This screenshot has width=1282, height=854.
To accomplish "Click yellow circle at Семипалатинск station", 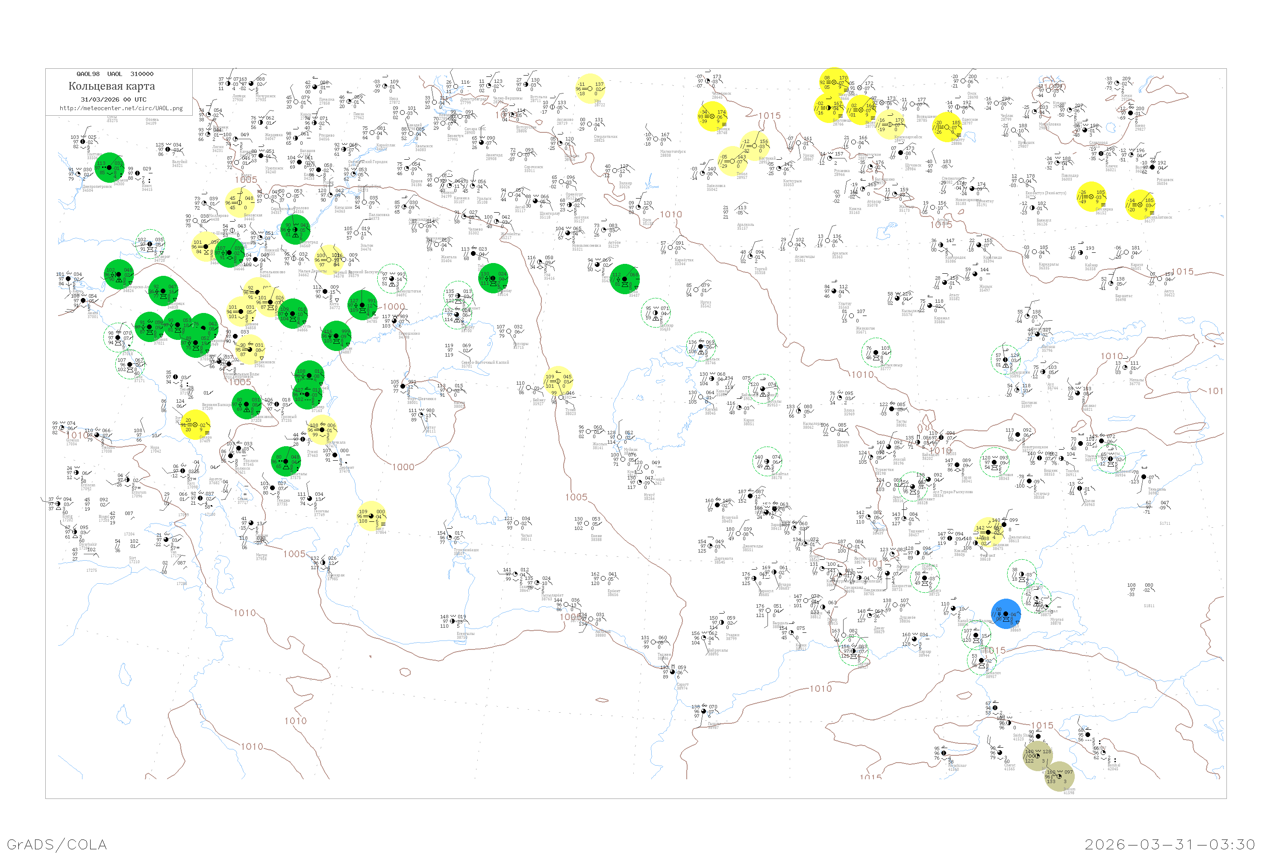I will click(1140, 205).
